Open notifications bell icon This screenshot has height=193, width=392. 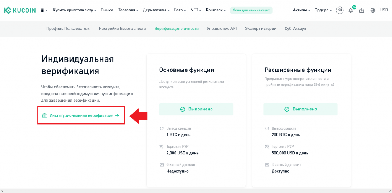351,10
